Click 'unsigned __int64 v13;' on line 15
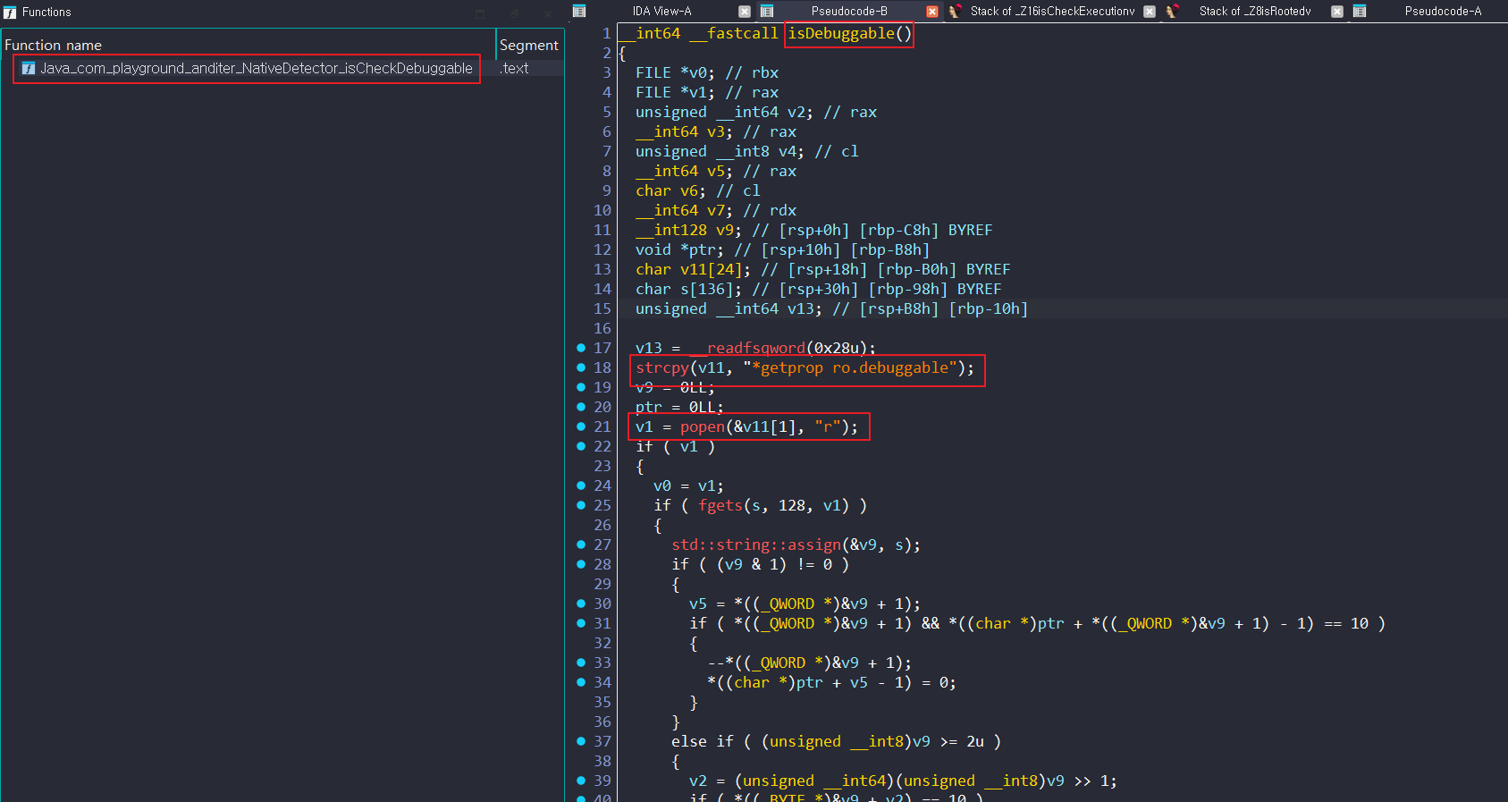This screenshot has height=802, width=1508. pos(729,308)
